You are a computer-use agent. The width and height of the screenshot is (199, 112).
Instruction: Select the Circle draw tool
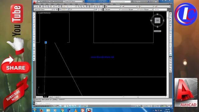click(34, 28)
